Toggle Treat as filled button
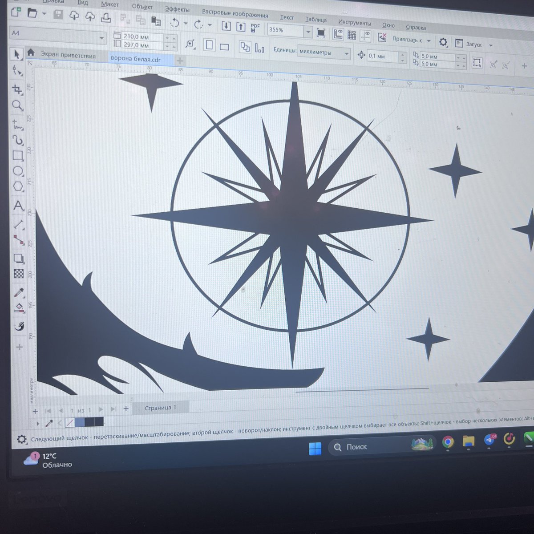The height and width of the screenshot is (534, 534). click(477, 62)
